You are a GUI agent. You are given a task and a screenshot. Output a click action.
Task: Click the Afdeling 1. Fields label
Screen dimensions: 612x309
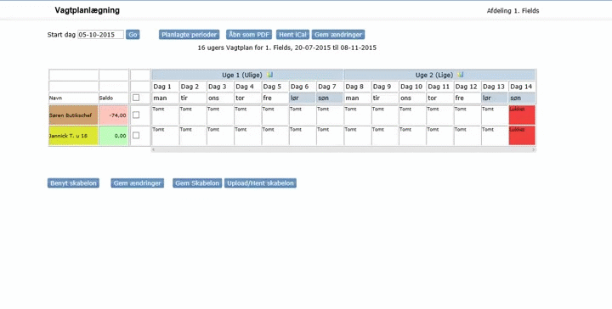513,11
